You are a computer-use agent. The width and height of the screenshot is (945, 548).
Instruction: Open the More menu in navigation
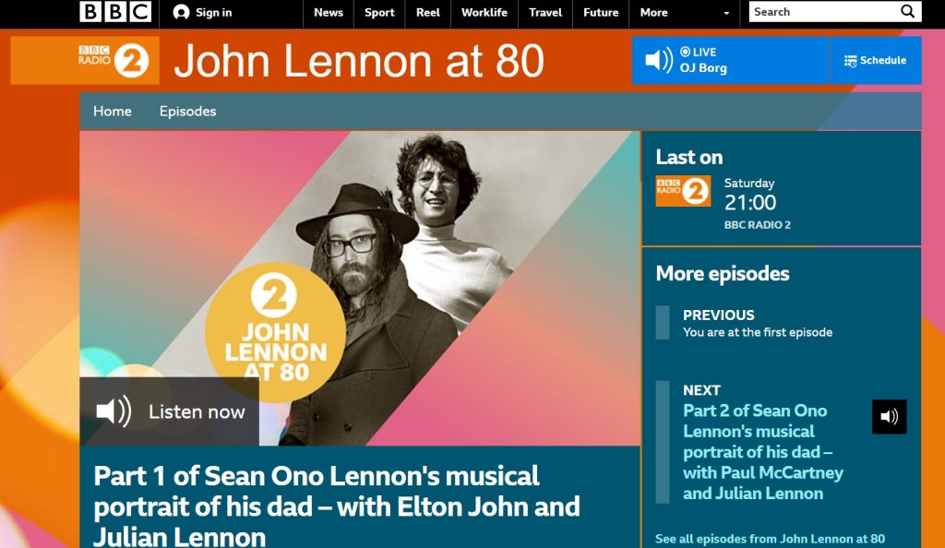pyautogui.click(x=654, y=12)
